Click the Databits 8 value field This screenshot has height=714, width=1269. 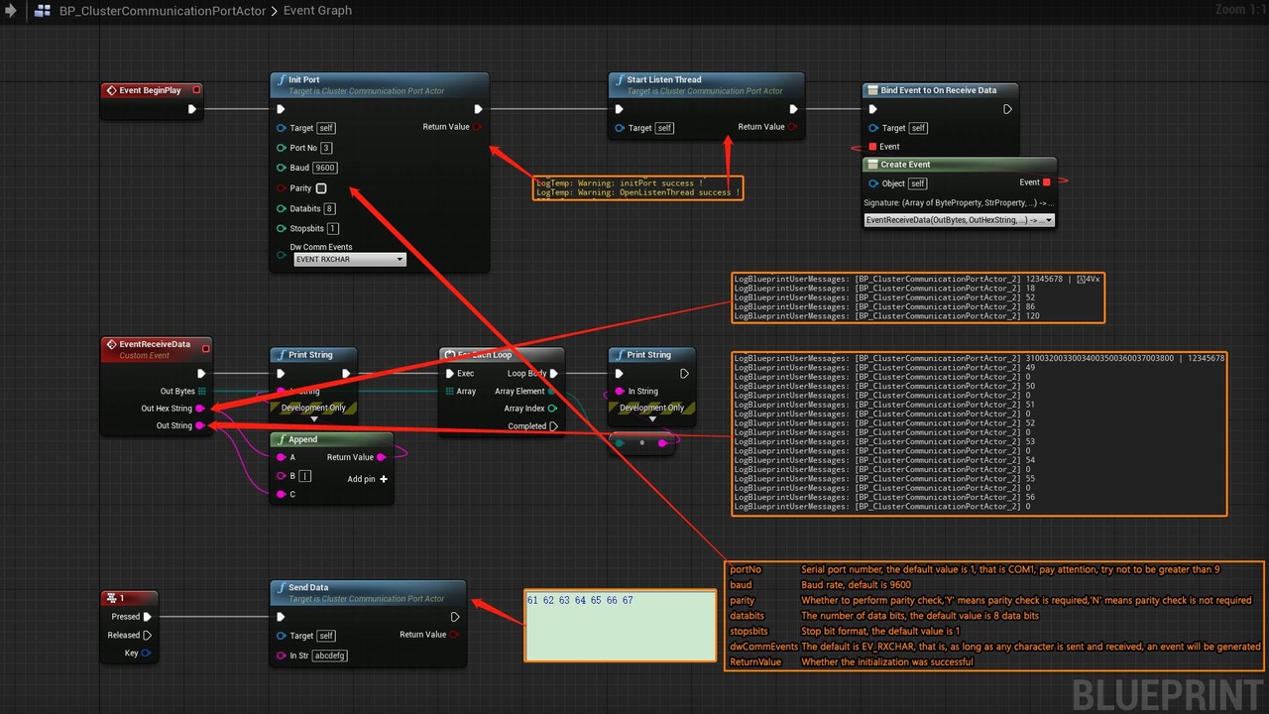[x=329, y=209]
